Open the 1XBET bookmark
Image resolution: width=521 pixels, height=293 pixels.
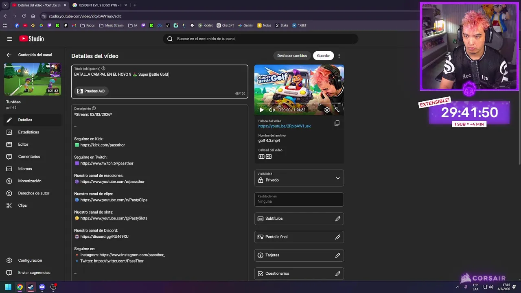[299, 25]
